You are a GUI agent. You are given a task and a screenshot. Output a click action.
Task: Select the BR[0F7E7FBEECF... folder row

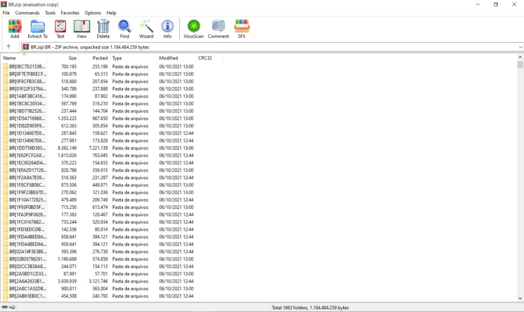click(x=98, y=74)
